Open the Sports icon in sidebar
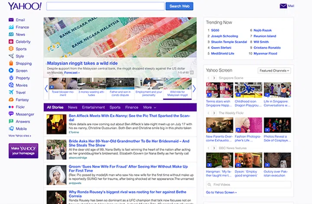The image size is (312, 204). [11, 49]
